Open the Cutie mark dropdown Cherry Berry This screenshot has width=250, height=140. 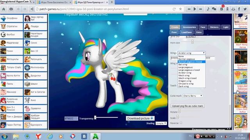(193, 96)
